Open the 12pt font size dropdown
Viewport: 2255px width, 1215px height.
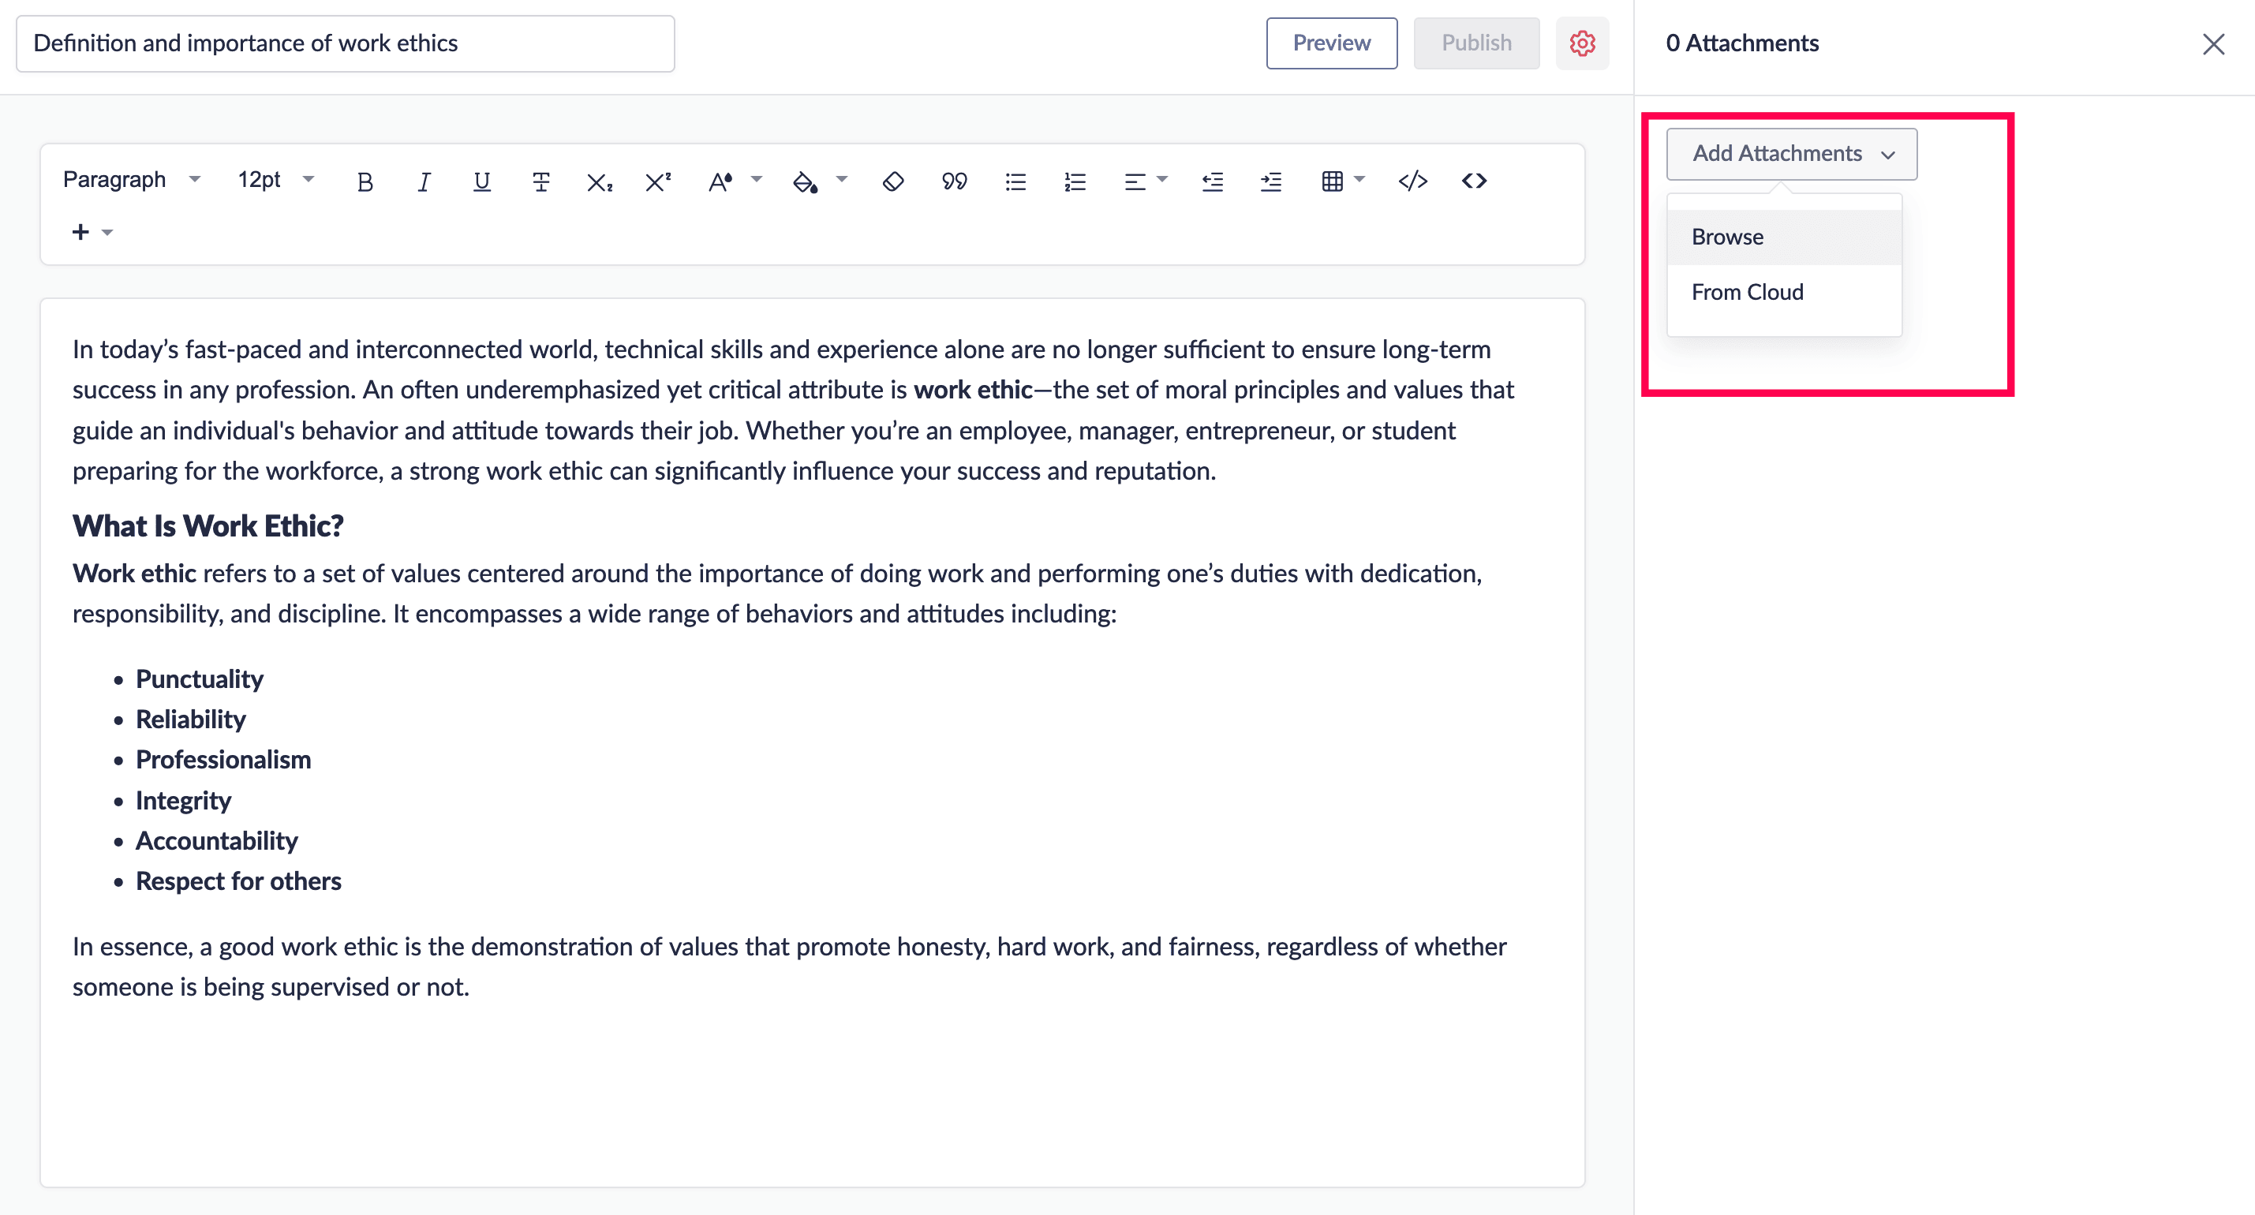click(x=275, y=179)
